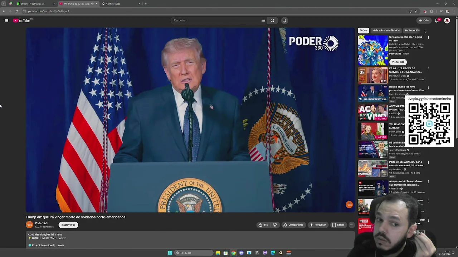Viewport: 458px width, 257px height.
Task: Open browser extensions puzzle icon
Action: 432,11
